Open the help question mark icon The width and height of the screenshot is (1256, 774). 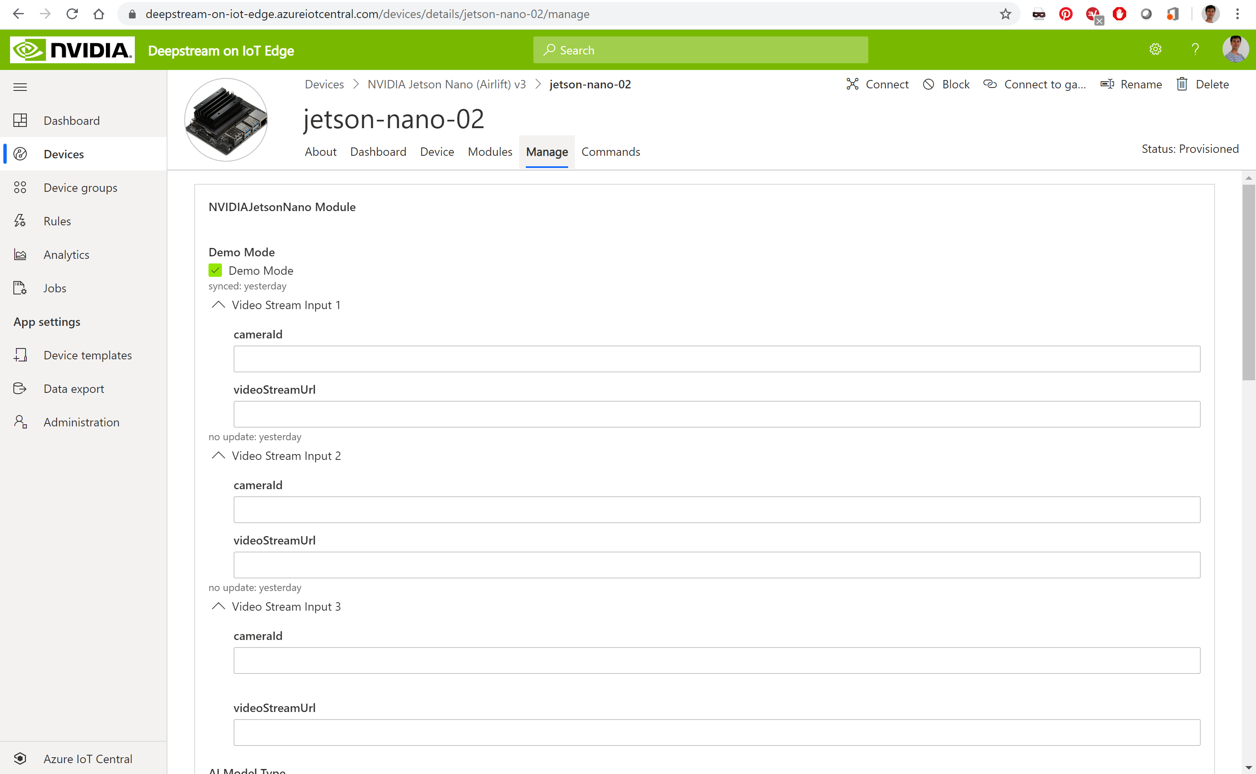tap(1195, 50)
